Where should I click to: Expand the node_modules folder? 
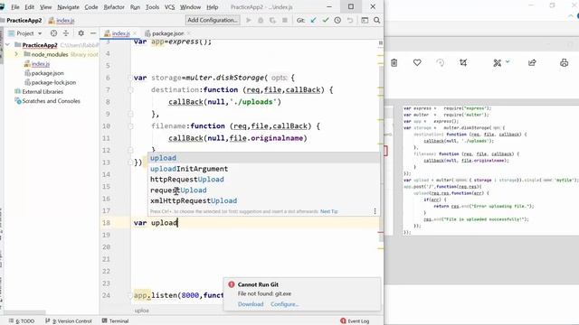(16, 54)
